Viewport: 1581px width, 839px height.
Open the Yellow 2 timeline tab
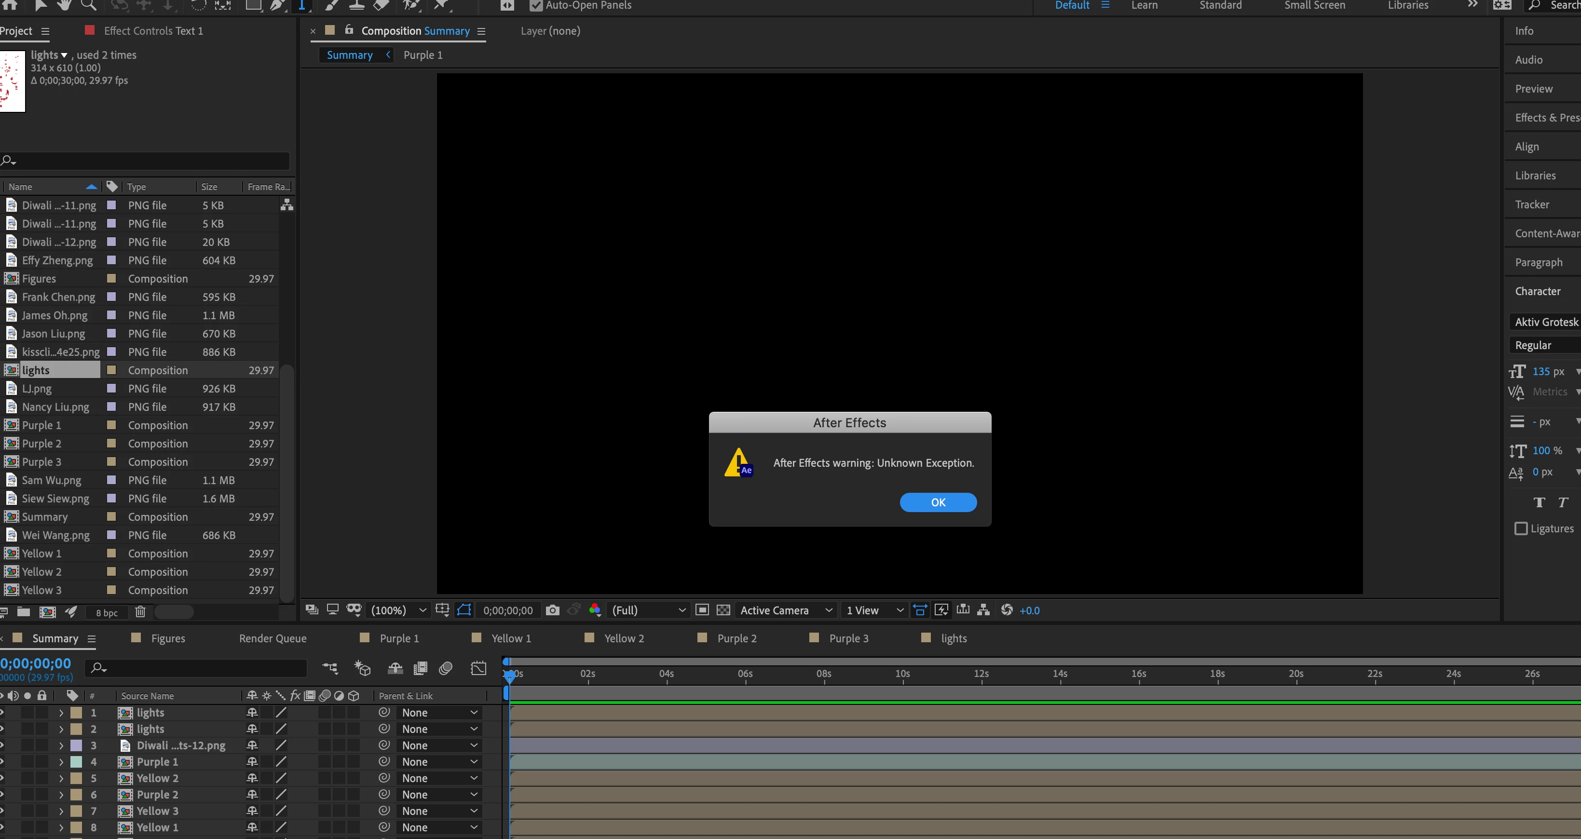[624, 638]
